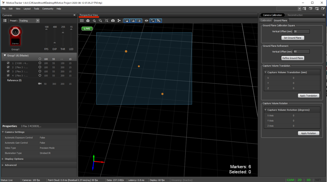This screenshot has width=327, height=182.
Task: Select the Group1 camera thumbnail
Action: pos(16,36)
